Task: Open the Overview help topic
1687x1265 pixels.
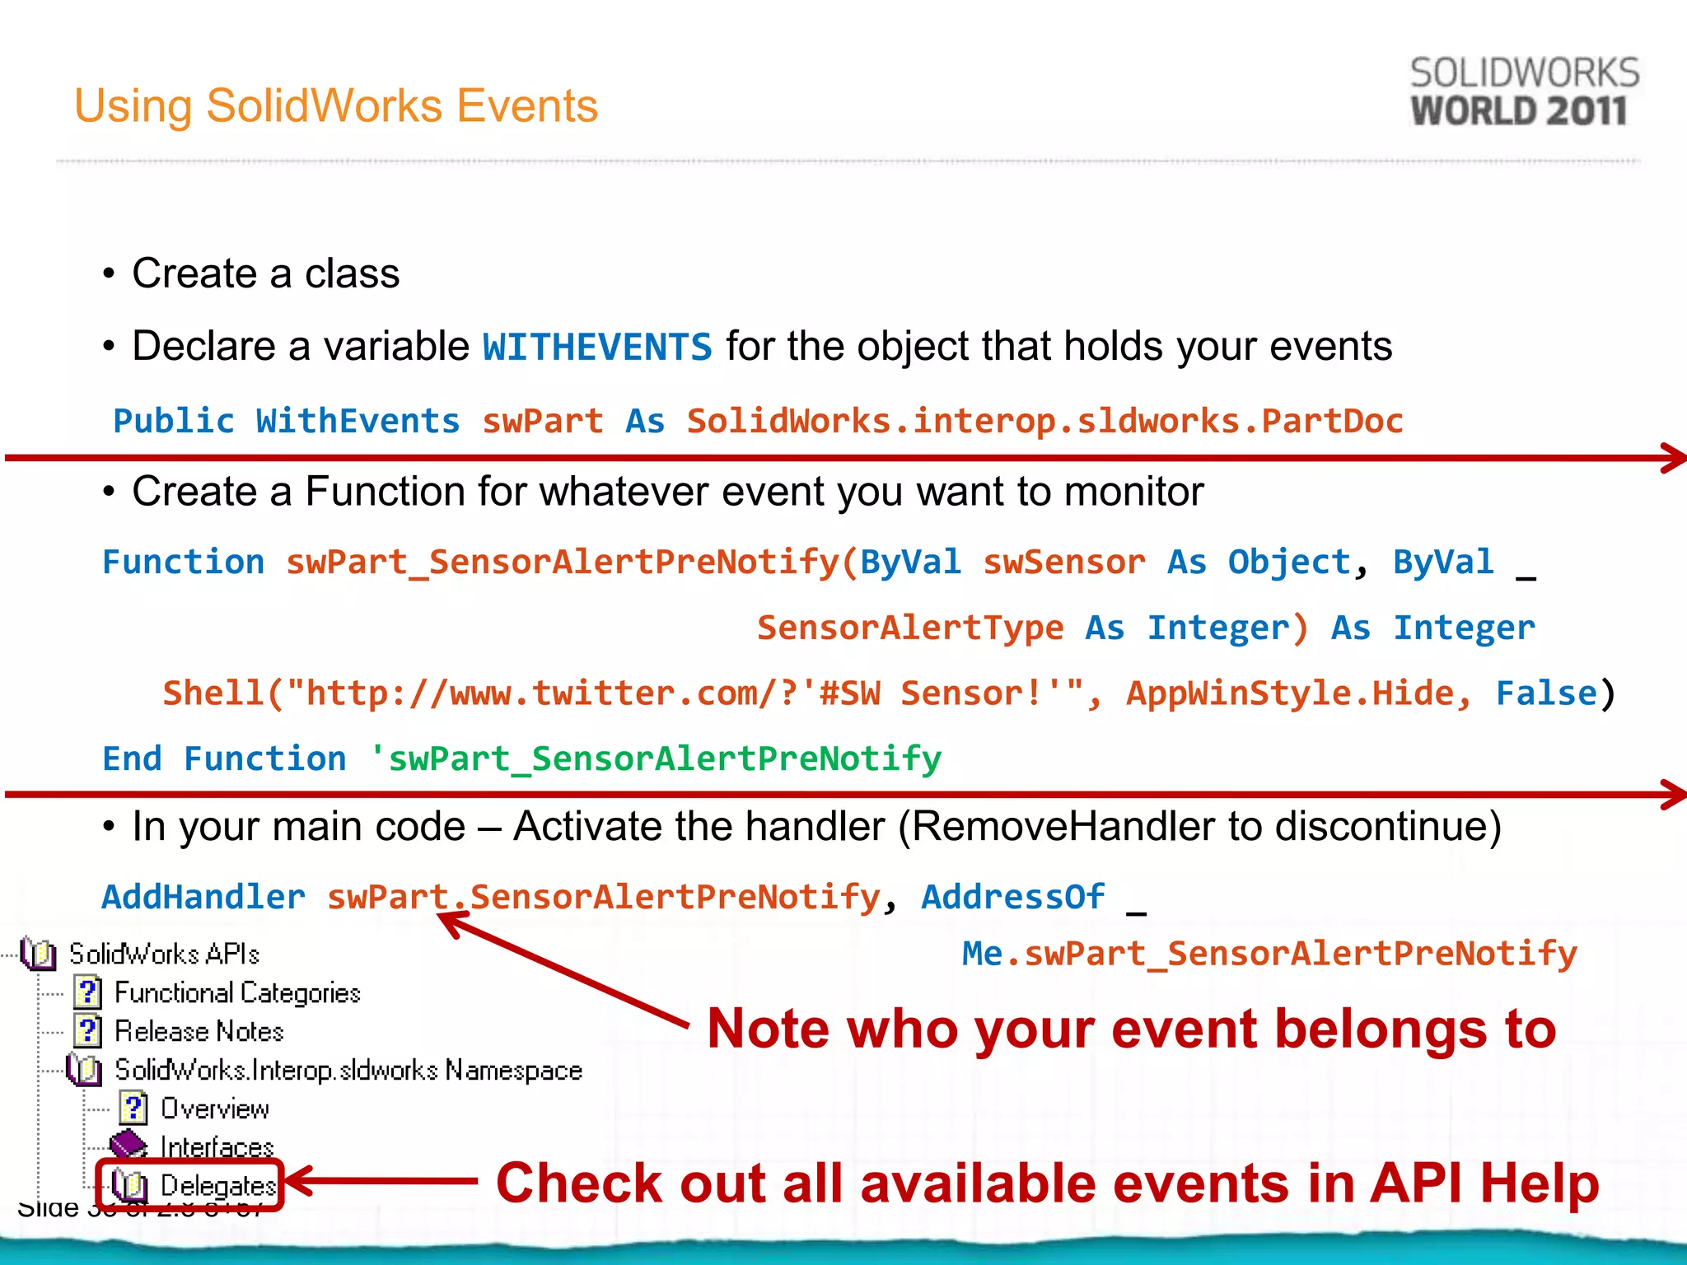Action: (215, 1109)
